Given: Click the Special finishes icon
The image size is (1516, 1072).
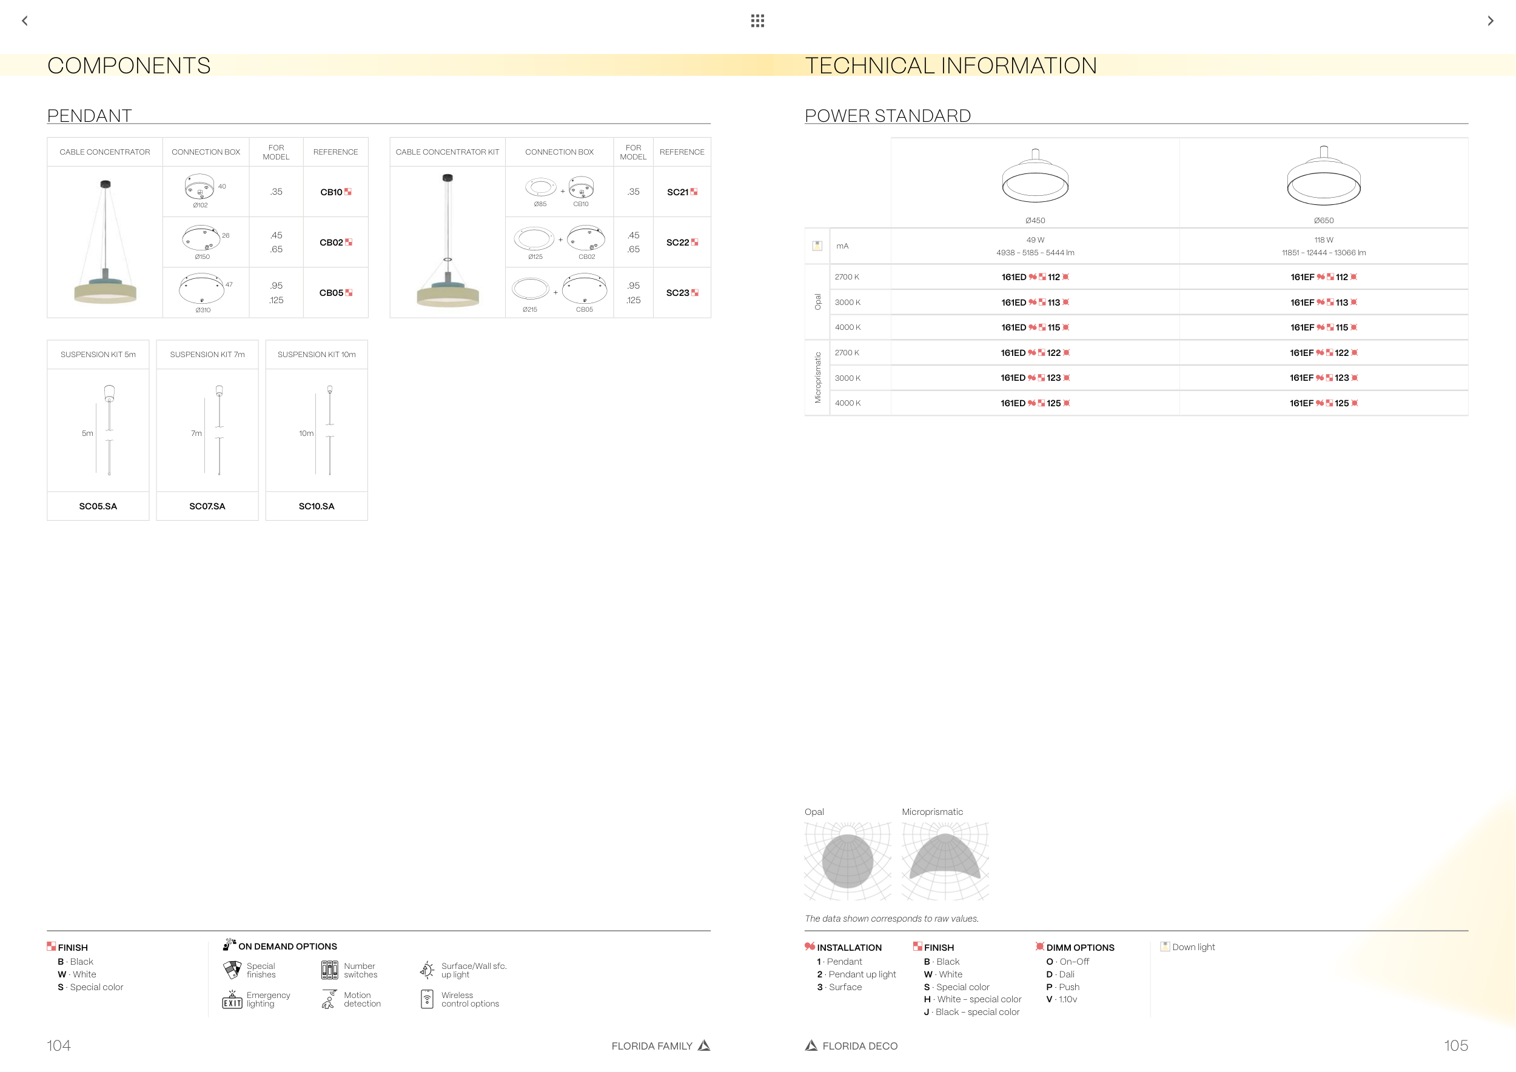Looking at the screenshot, I should pos(232,970).
